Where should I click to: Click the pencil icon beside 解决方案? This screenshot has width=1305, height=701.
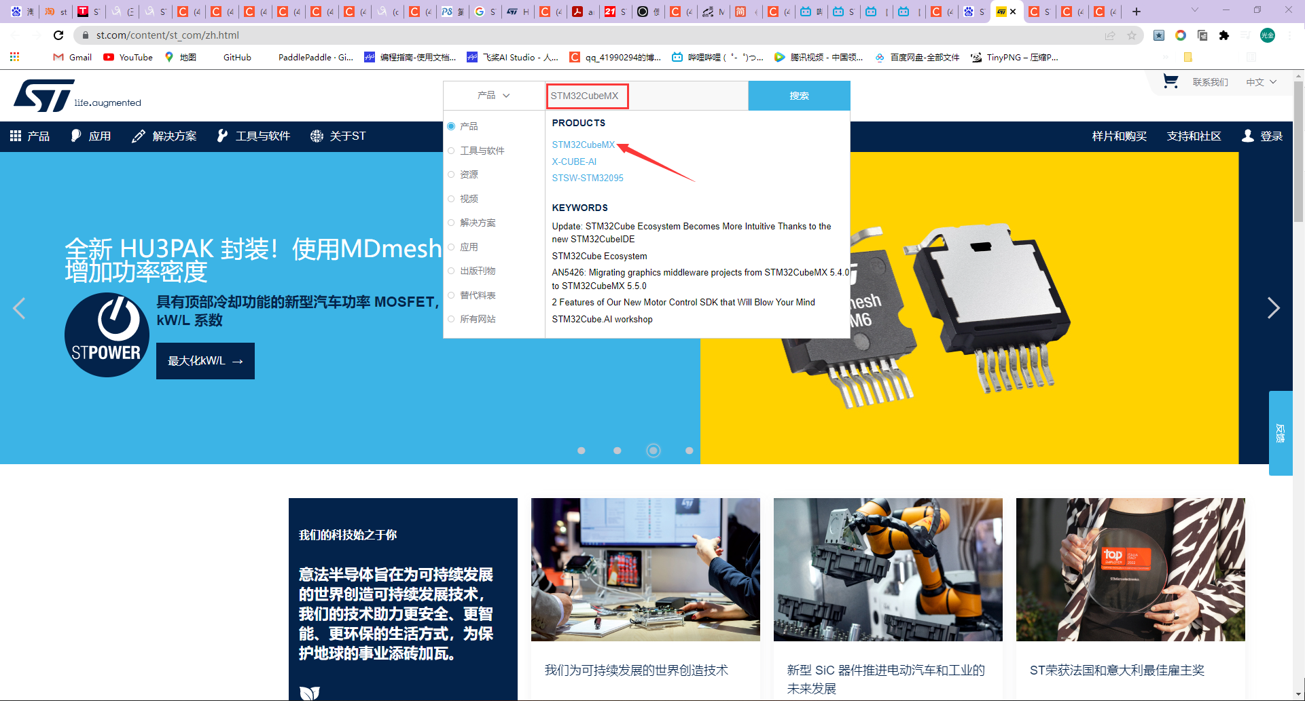click(x=139, y=136)
